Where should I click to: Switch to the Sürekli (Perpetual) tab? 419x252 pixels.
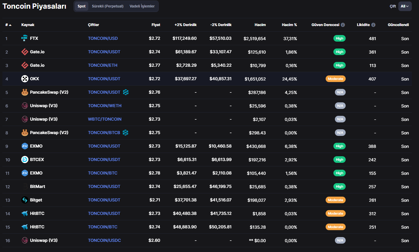107,6
